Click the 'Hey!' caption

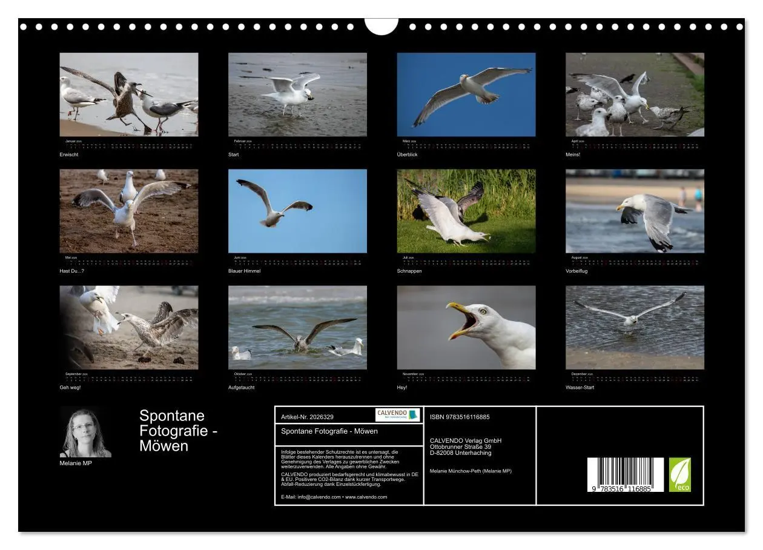point(402,388)
